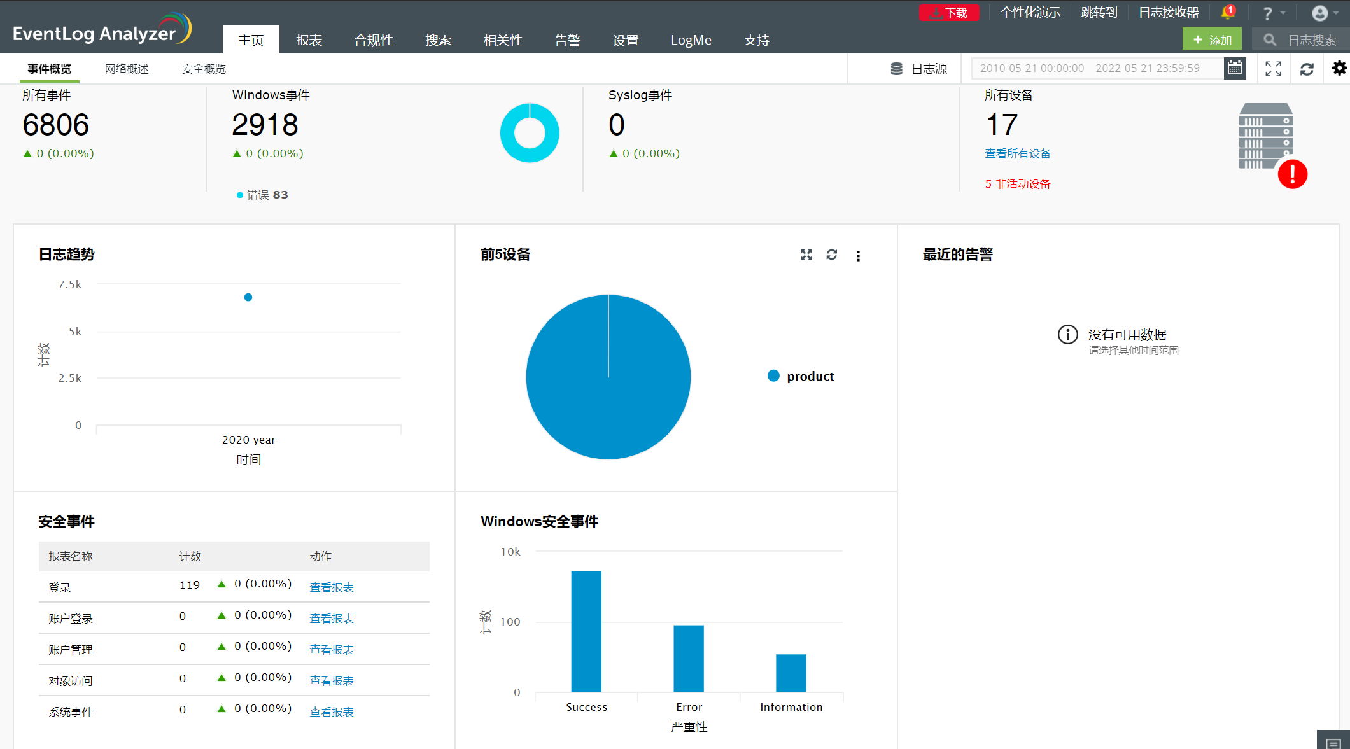Toggle the product legend item
Viewport: 1350px width, 749px height.
tap(801, 376)
